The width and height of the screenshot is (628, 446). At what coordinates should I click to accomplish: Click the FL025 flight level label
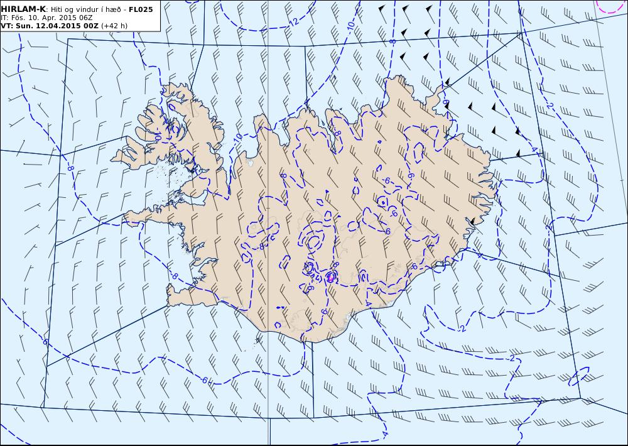141,9
